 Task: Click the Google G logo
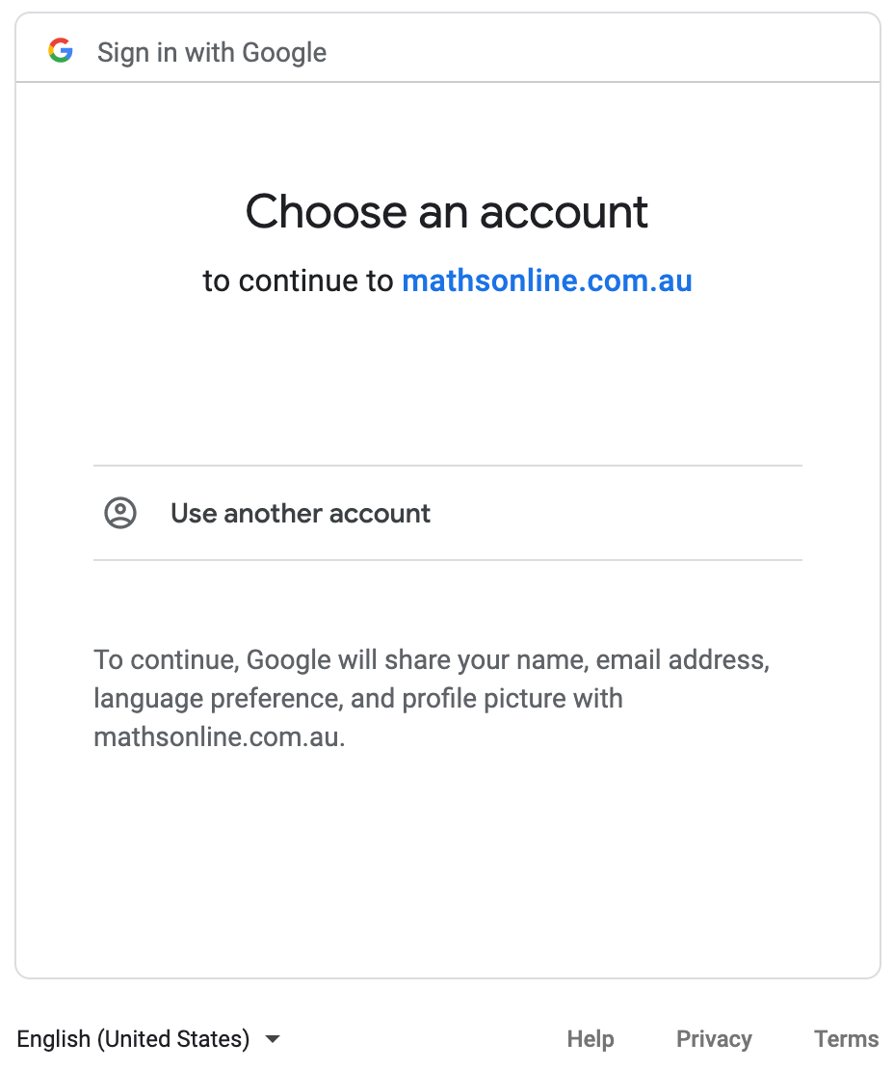pos(60,50)
